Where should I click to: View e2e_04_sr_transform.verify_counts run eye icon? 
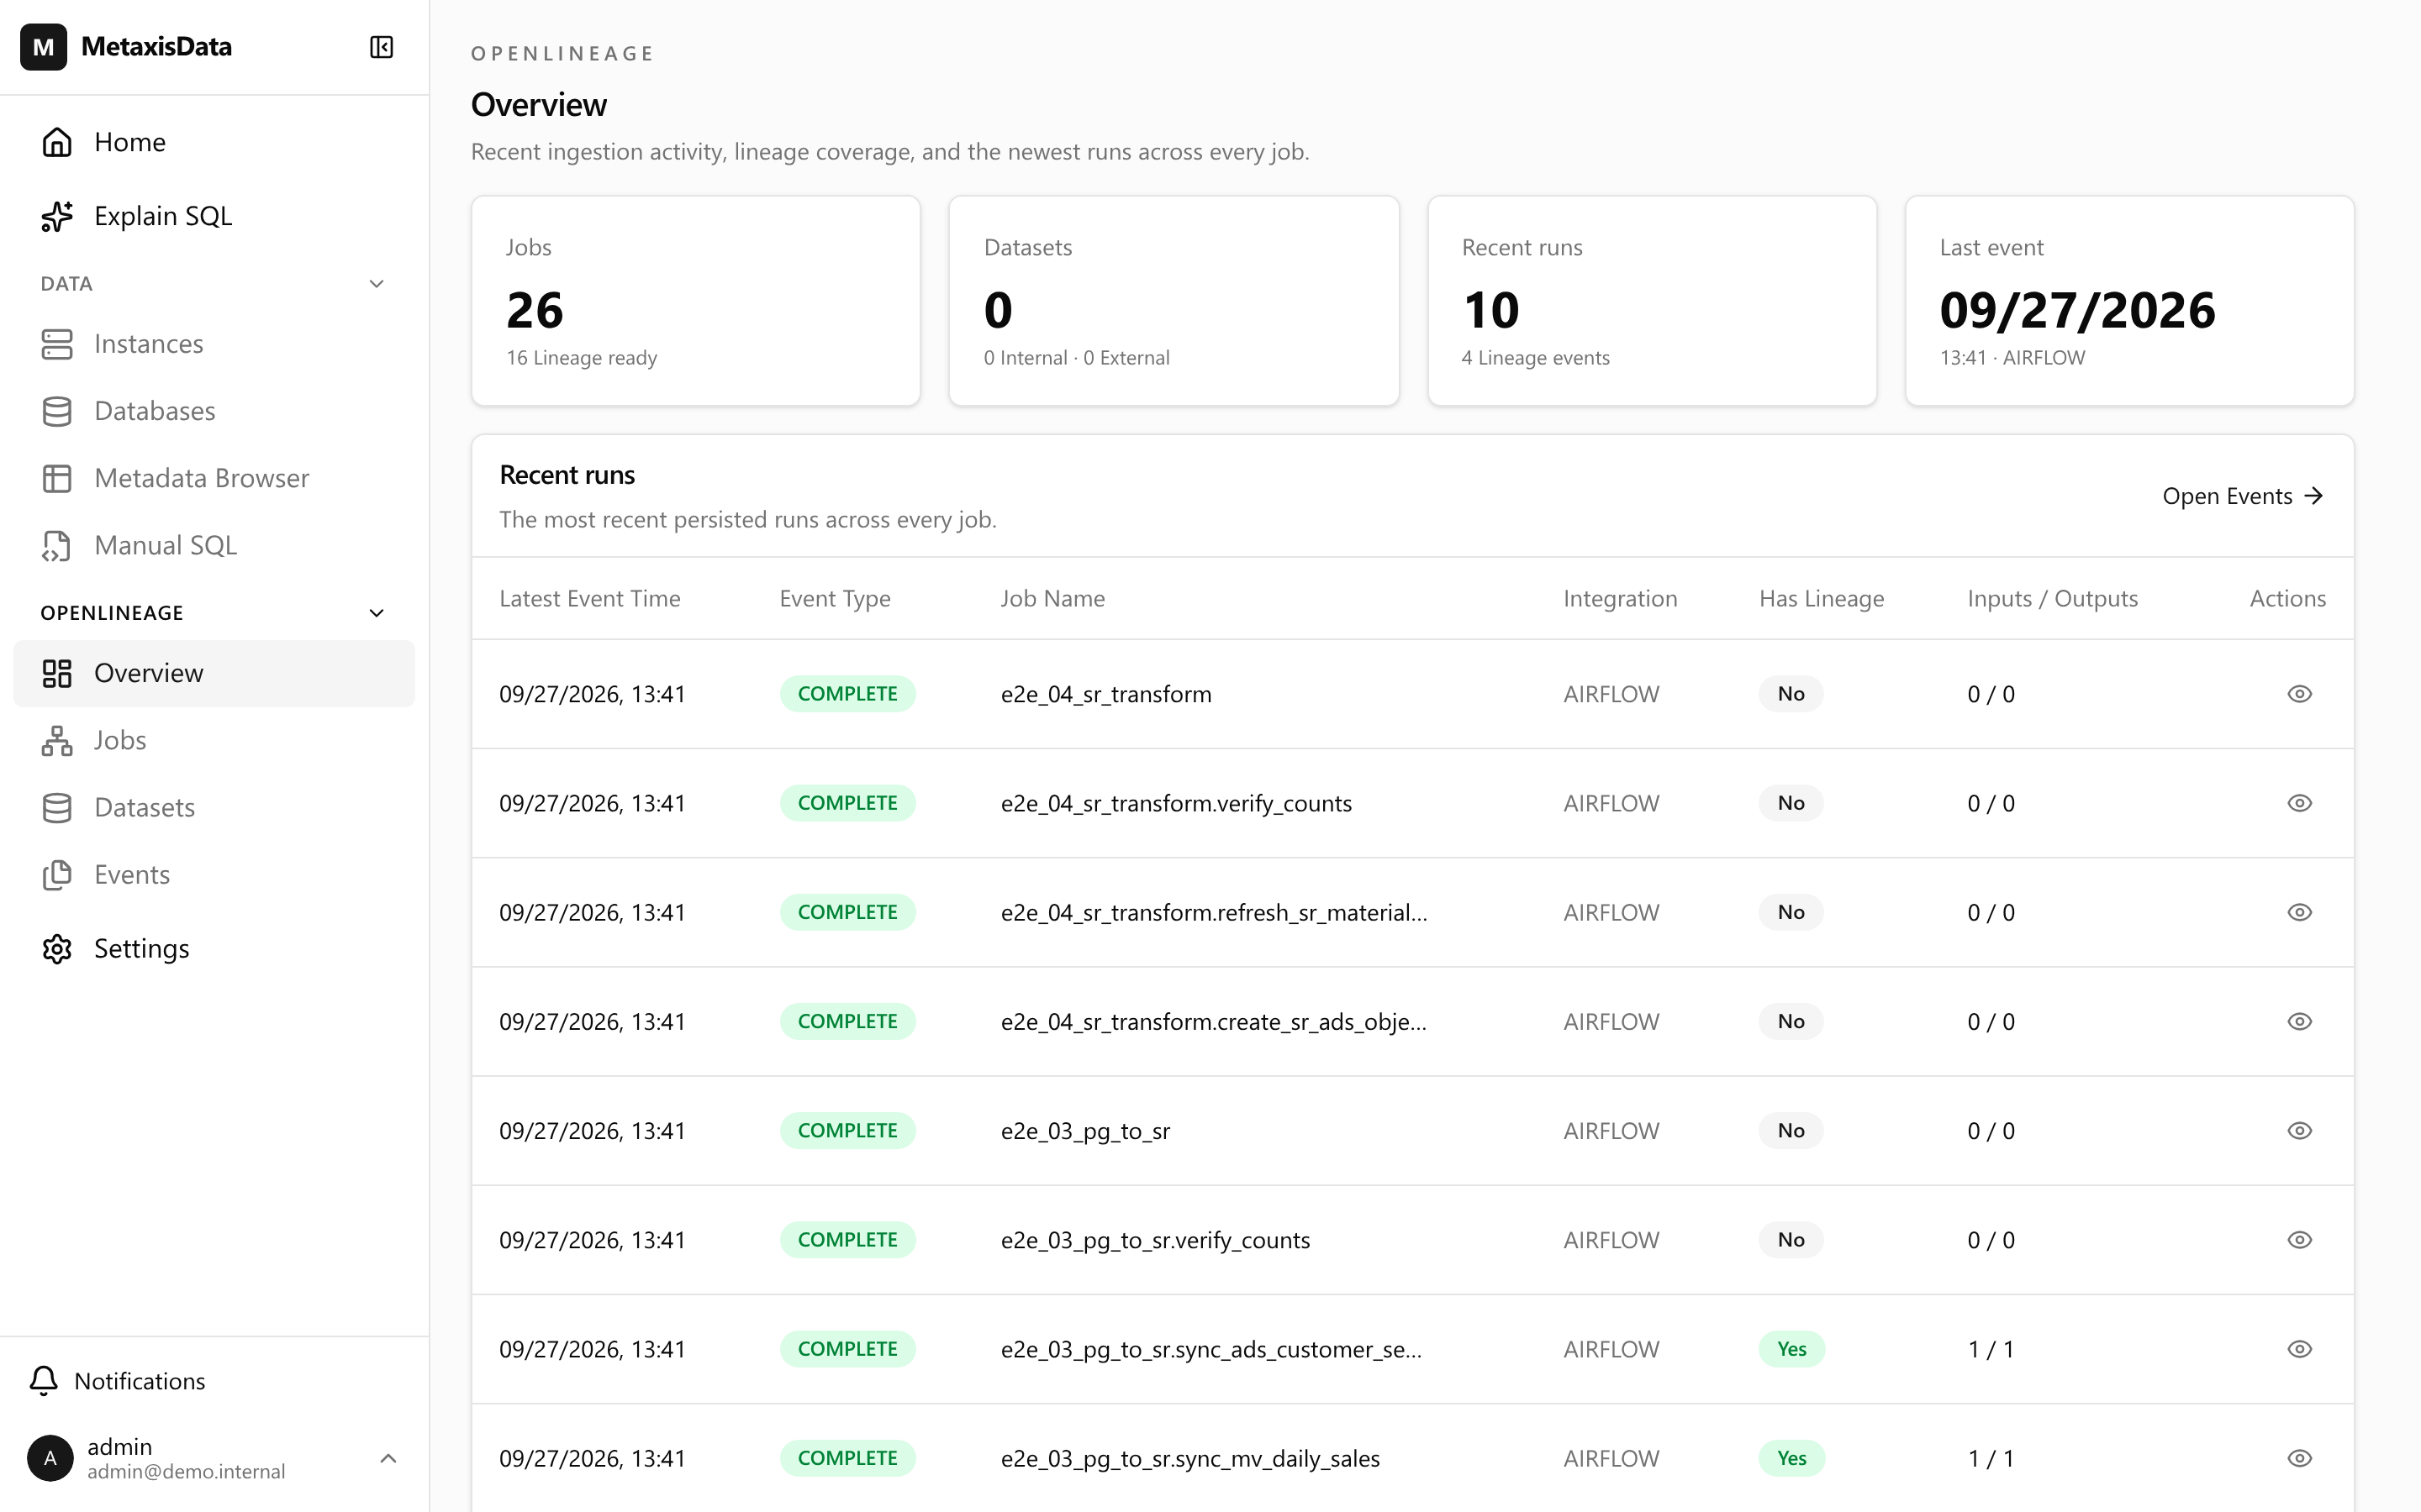[x=2299, y=803]
